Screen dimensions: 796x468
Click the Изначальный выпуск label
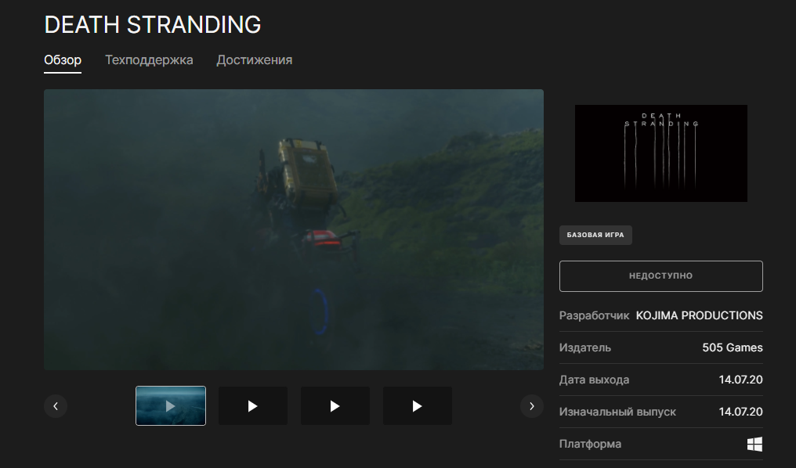tap(617, 412)
